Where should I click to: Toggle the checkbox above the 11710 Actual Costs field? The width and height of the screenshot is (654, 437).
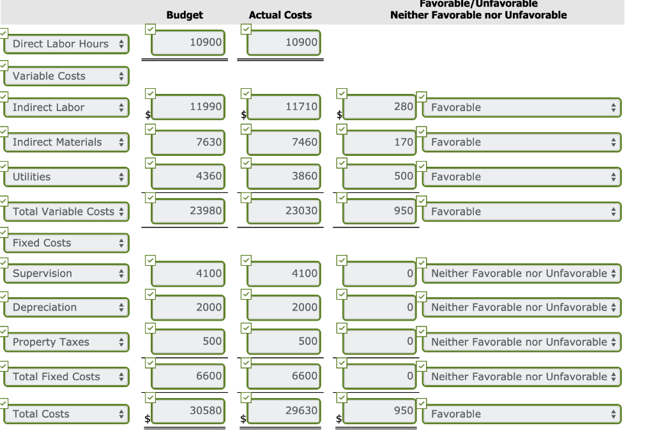pyautogui.click(x=247, y=92)
